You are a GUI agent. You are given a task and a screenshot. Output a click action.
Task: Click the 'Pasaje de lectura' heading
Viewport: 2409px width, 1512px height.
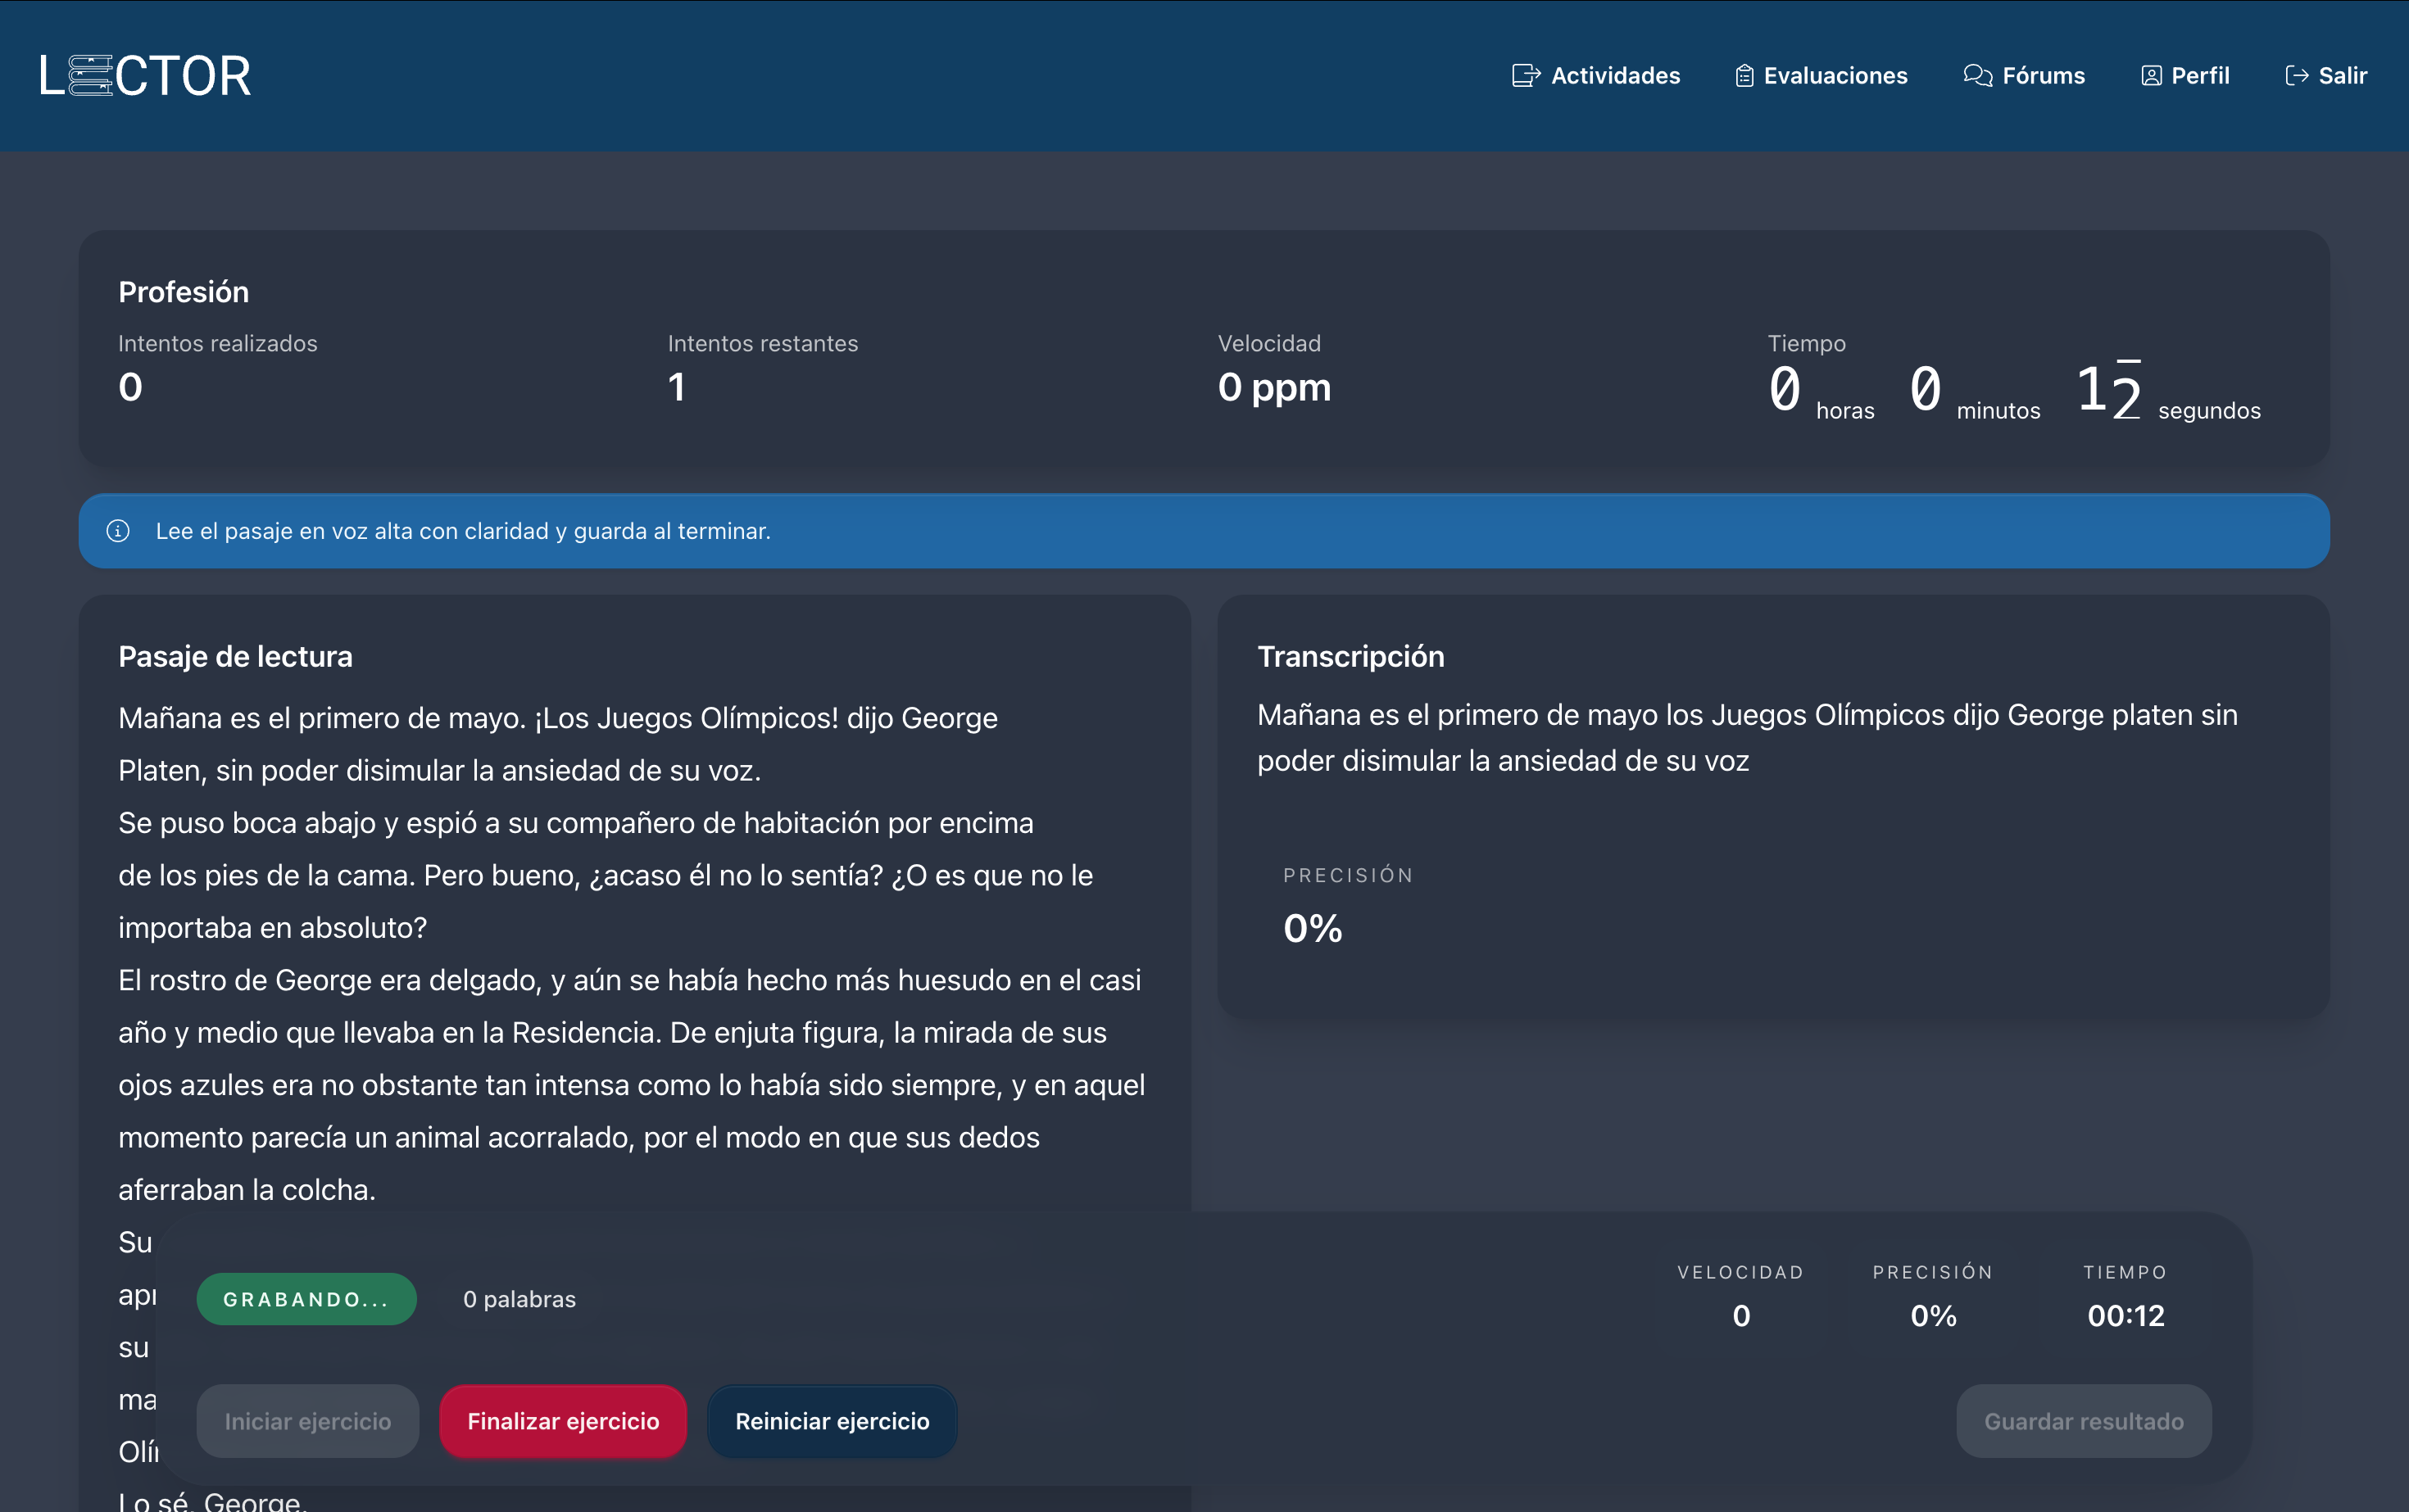[235, 656]
